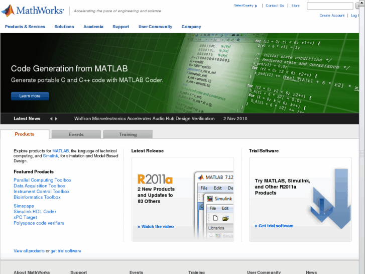This screenshot has height=274, width=365.
Task: Click the Latest News label
Action: click(27, 119)
